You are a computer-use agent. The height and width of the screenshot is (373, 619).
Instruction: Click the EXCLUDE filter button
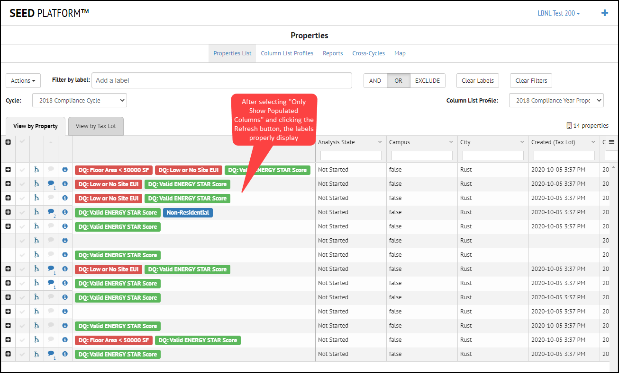427,80
